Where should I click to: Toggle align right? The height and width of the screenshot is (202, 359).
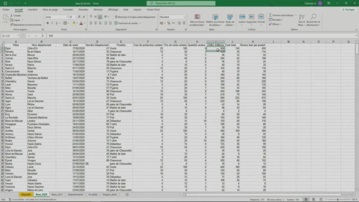[x=100, y=23]
